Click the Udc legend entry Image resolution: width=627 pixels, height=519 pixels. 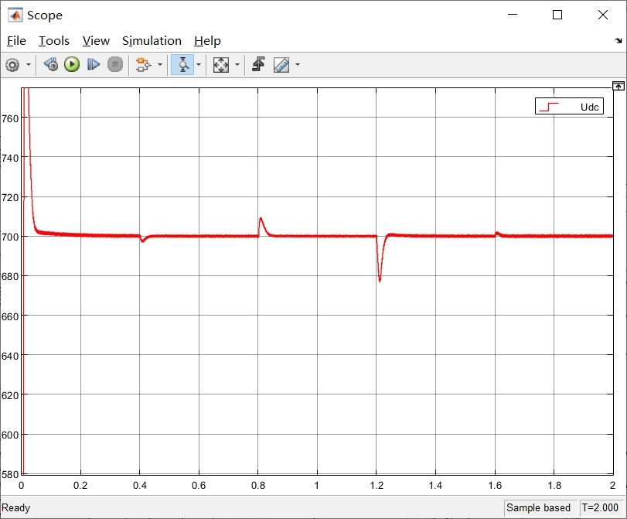pyautogui.click(x=569, y=107)
